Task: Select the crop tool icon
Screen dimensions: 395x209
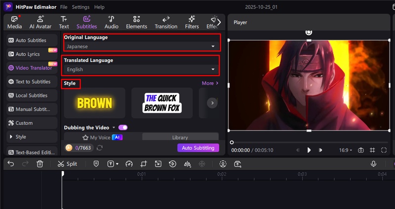Action: click(143, 164)
